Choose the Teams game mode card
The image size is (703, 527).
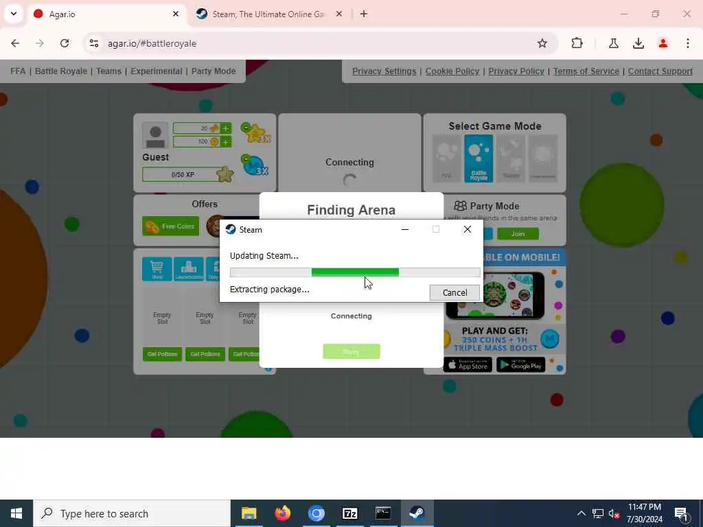pyautogui.click(x=511, y=159)
